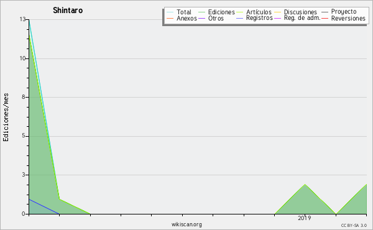Click the y-axis value '13'
The image size is (373, 230).
22,19
